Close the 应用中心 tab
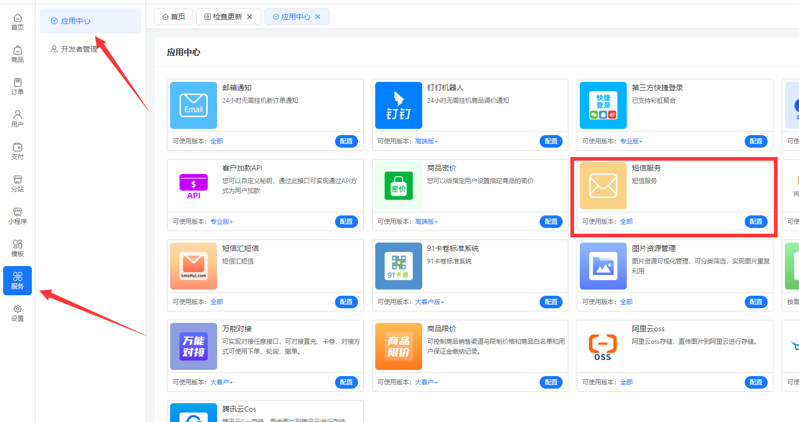799x422 pixels. coord(318,17)
